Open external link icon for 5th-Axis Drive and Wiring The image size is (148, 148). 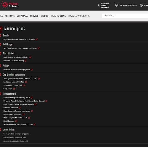26,61
